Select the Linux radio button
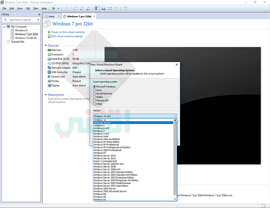The width and height of the screenshot is (270, 208). click(94, 90)
